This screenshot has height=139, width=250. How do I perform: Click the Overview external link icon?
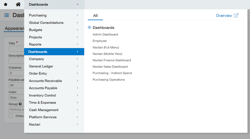click(x=236, y=15)
